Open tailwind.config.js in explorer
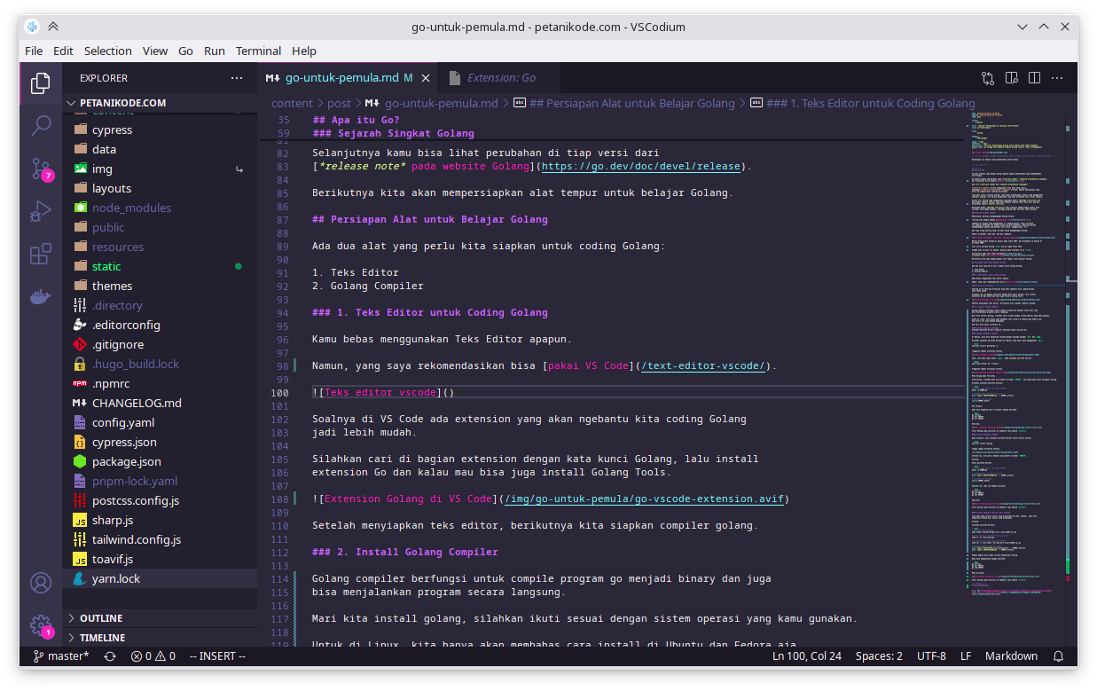Image resolution: width=1097 pixels, height=691 pixels. (x=160, y=539)
